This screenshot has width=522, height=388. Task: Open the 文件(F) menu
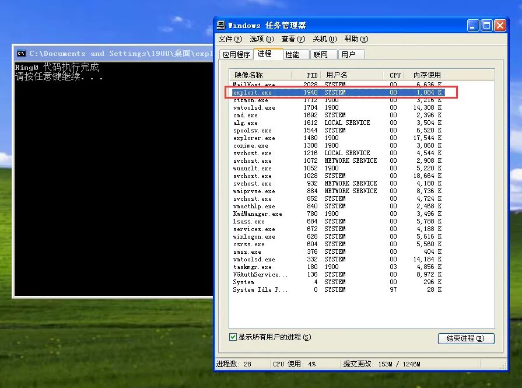tap(230, 39)
